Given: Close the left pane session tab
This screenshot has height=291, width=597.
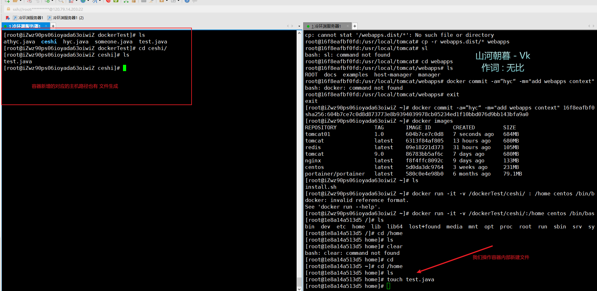Looking at the screenshot, I should (x=46, y=26).
